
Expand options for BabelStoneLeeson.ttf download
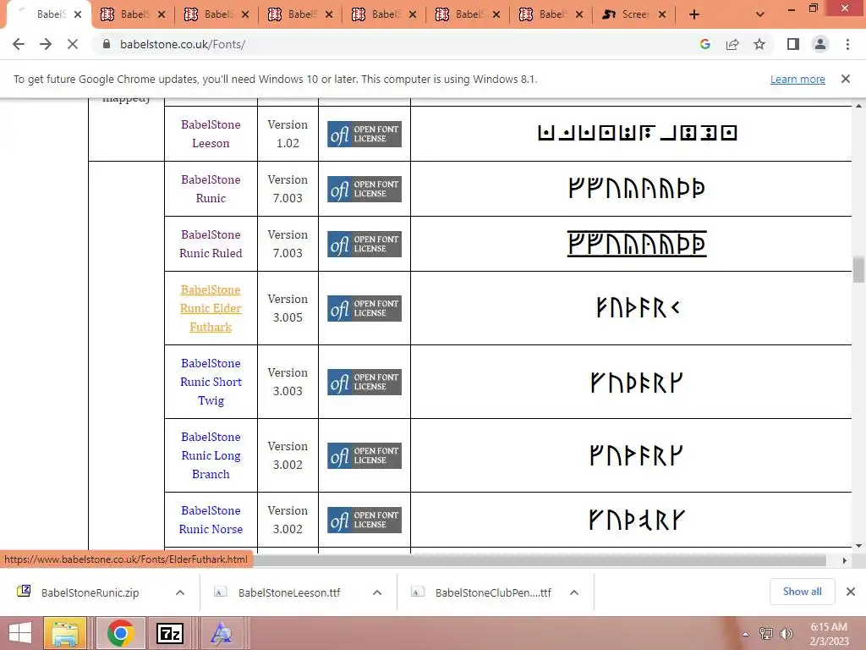click(377, 592)
